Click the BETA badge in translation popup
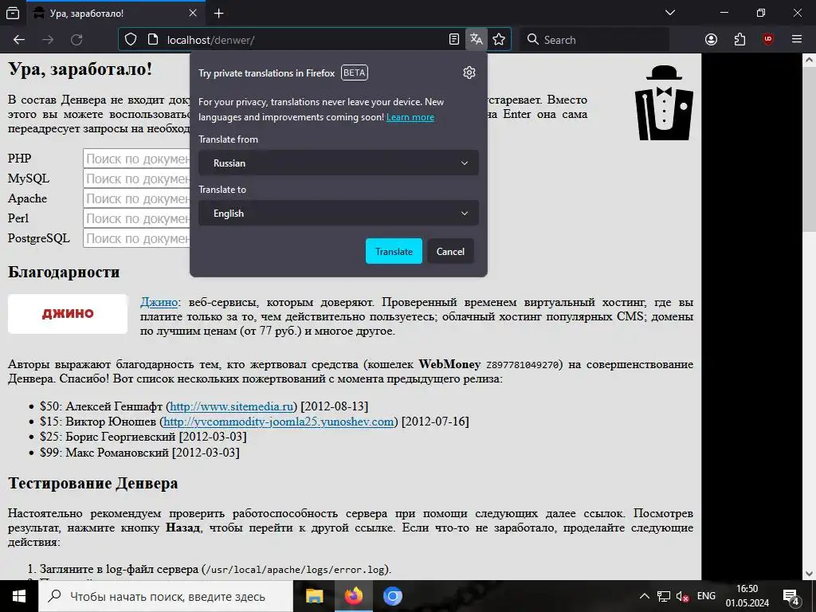The width and height of the screenshot is (816, 612). (x=355, y=73)
